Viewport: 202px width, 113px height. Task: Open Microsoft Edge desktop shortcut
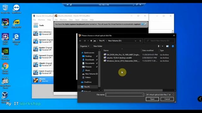pos(16,39)
